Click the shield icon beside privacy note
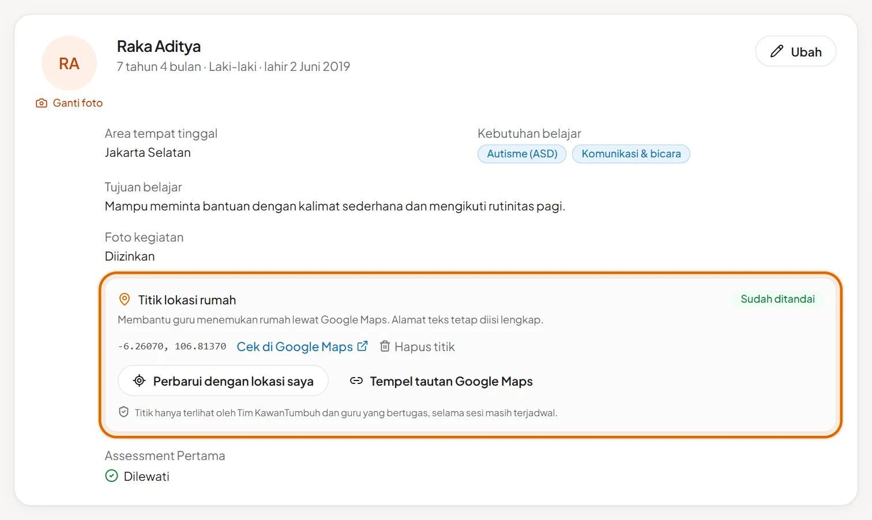The width and height of the screenshot is (872, 520). point(123,412)
